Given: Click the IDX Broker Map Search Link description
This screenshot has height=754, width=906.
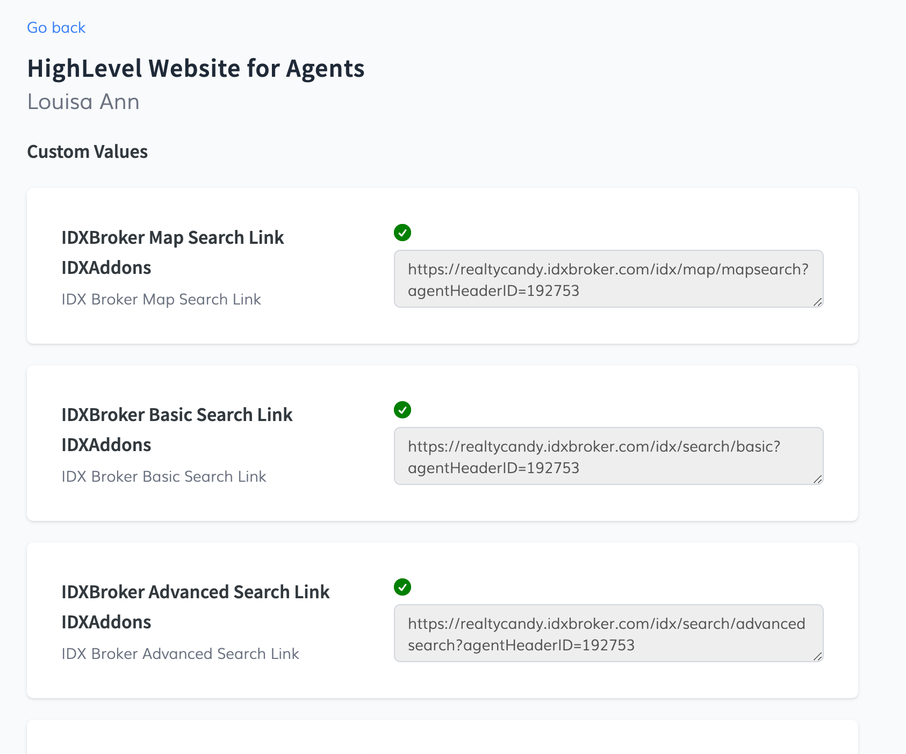Looking at the screenshot, I should (x=161, y=299).
